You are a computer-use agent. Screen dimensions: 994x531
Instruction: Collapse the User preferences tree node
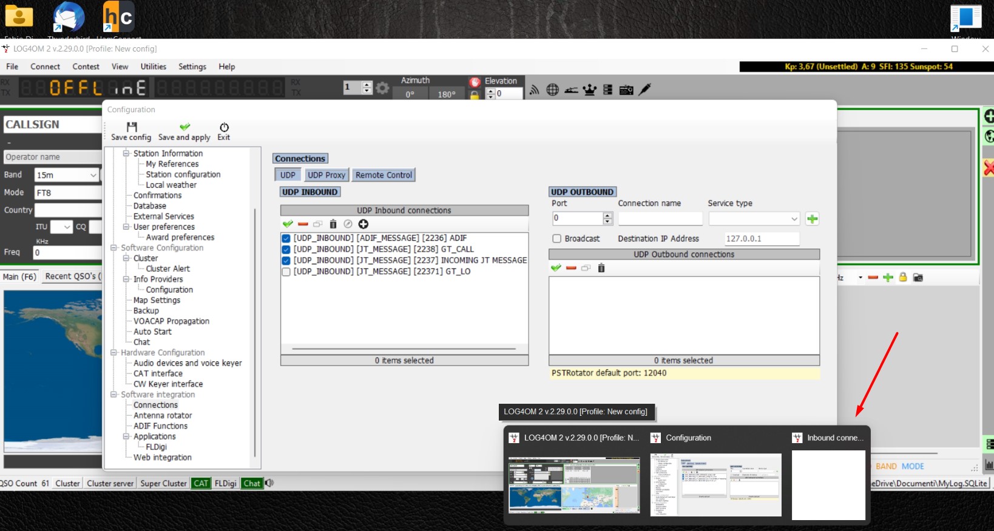click(126, 227)
